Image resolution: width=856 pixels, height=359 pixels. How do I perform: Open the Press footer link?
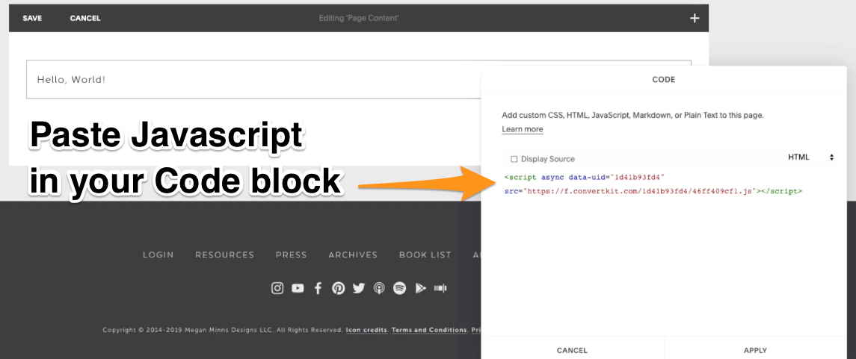click(x=292, y=255)
